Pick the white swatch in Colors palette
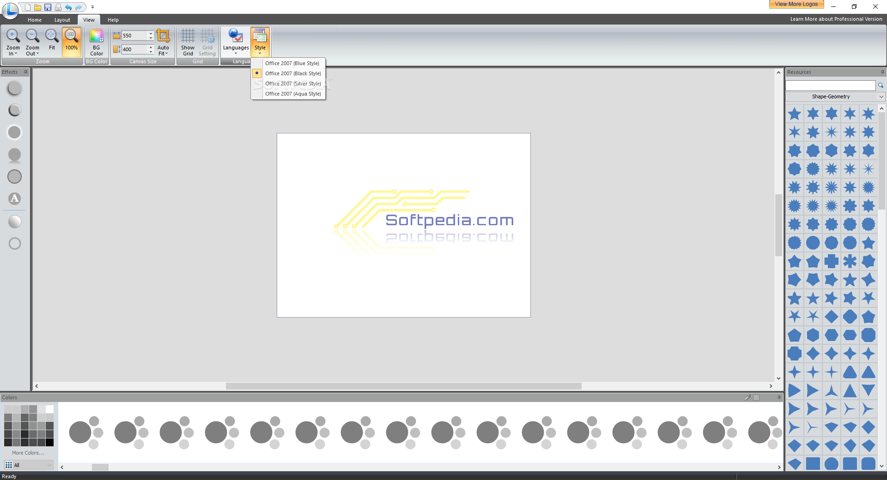This screenshot has height=480, width=887. click(49, 409)
